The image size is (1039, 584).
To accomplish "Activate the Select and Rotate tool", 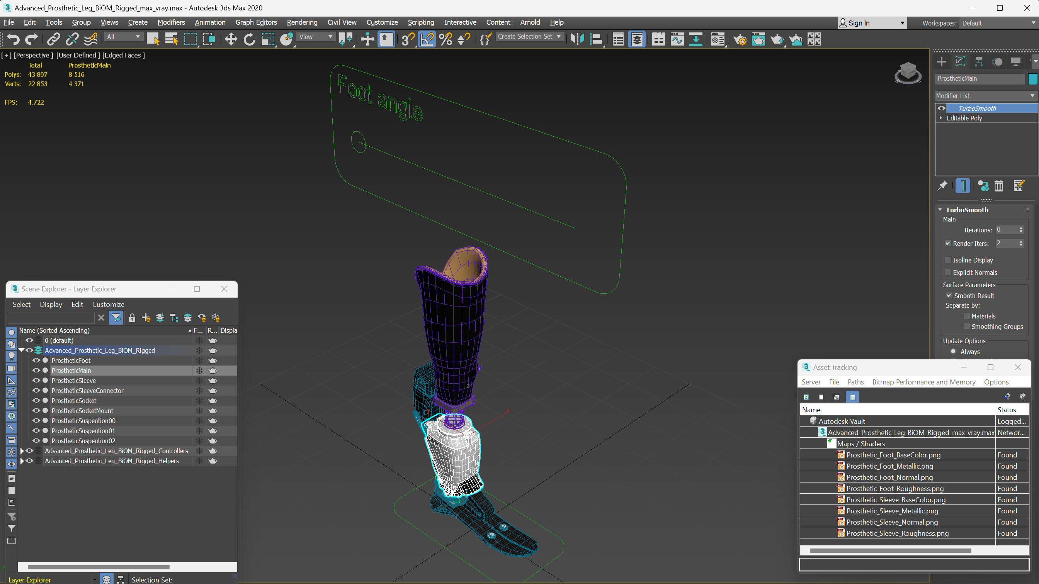I will (x=249, y=39).
